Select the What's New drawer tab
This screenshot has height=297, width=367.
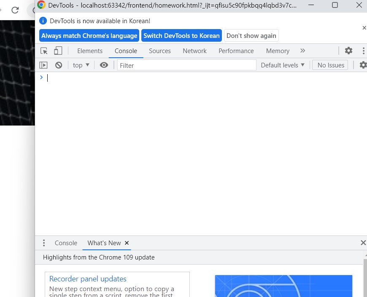click(x=104, y=243)
